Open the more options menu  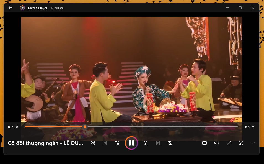253,143
